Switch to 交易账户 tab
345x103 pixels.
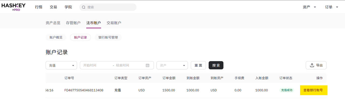[114, 23]
